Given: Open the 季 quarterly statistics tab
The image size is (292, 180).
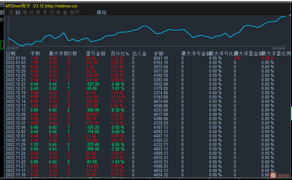Looking at the screenshot, I should [38, 12].
